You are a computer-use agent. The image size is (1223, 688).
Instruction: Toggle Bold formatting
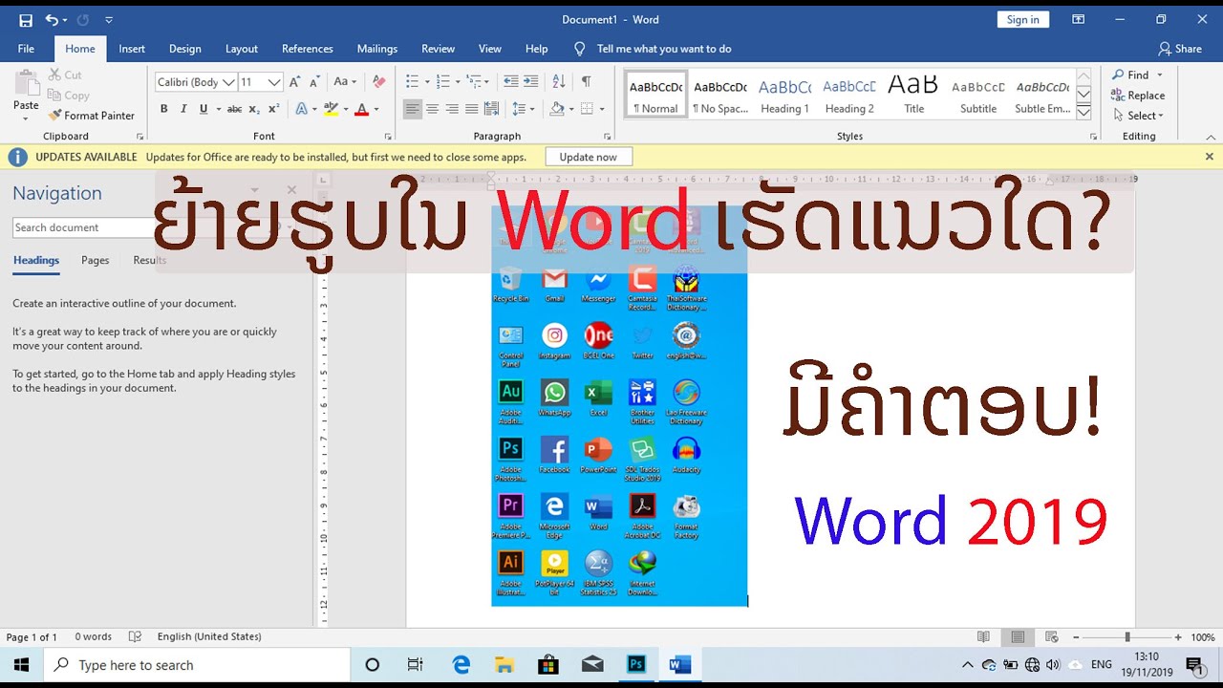pos(163,109)
